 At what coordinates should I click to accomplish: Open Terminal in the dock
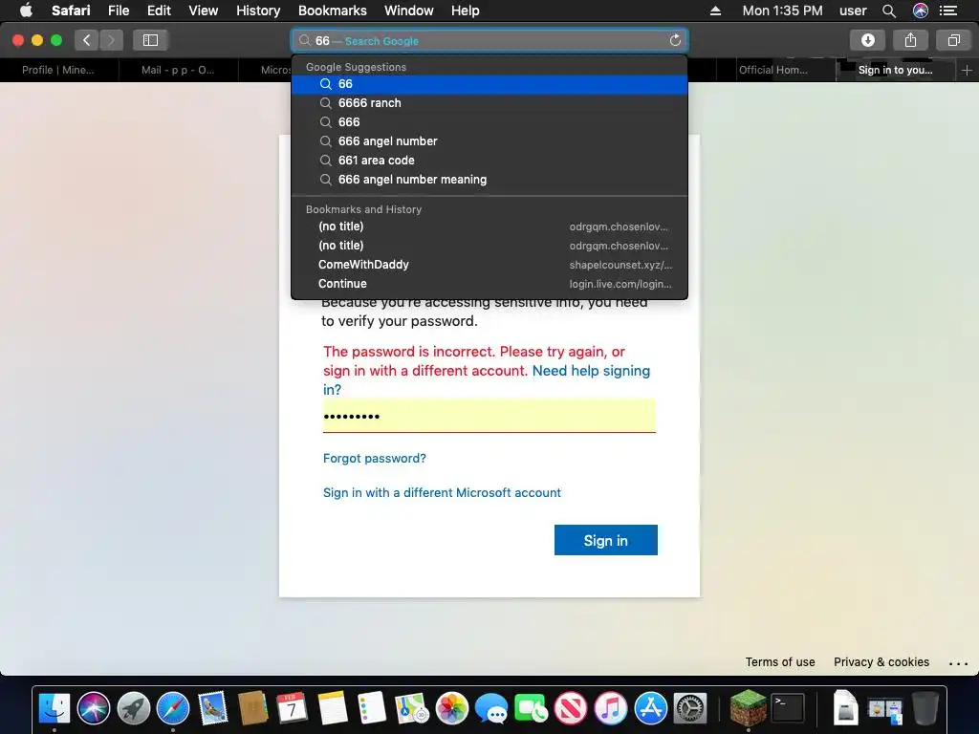[788, 708]
